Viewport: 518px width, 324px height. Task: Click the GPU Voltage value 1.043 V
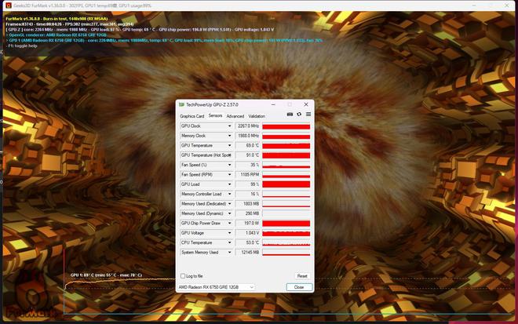248,233
